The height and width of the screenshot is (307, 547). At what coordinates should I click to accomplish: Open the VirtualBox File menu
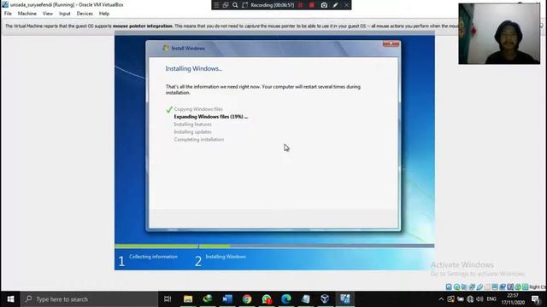click(8, 14)
